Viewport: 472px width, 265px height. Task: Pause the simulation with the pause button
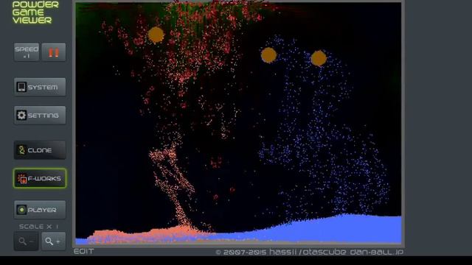[x=54, y=52]
